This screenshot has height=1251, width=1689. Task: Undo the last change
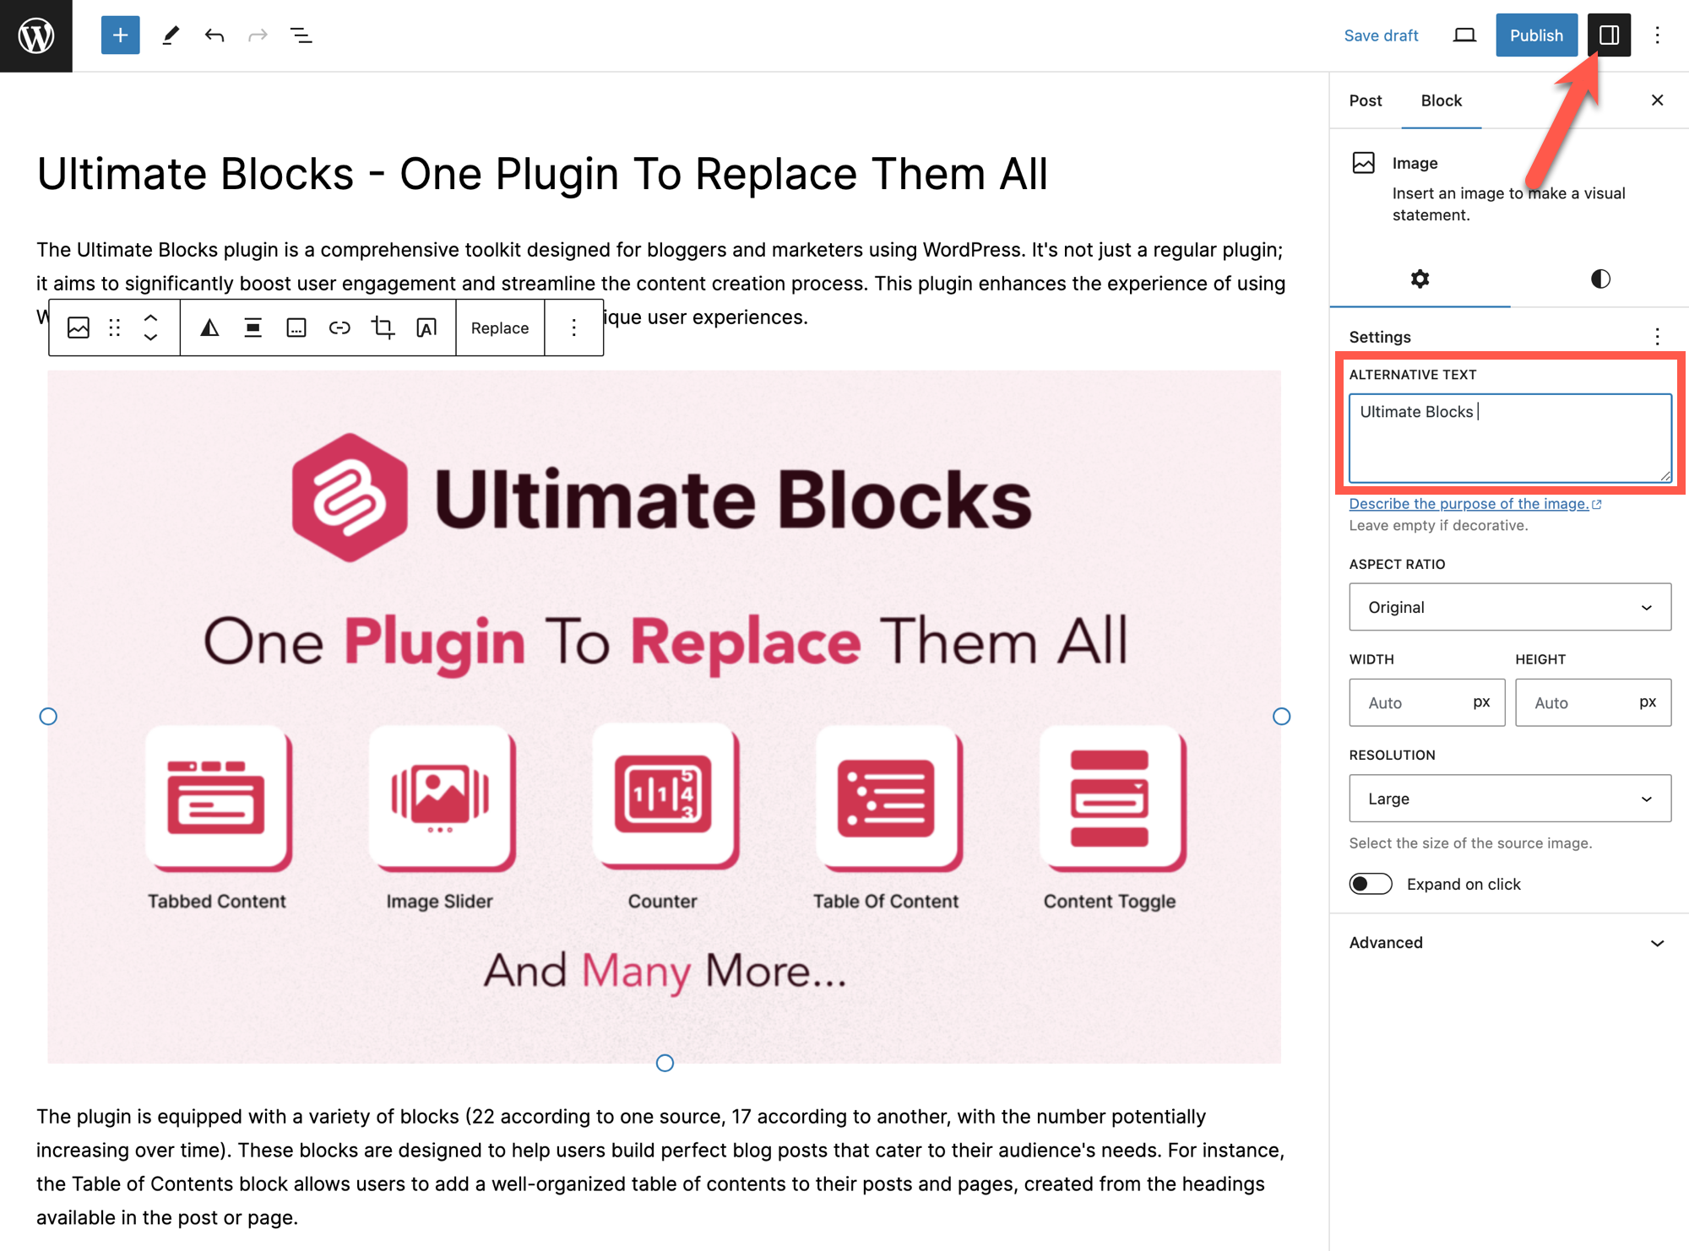tap(215, 35)
